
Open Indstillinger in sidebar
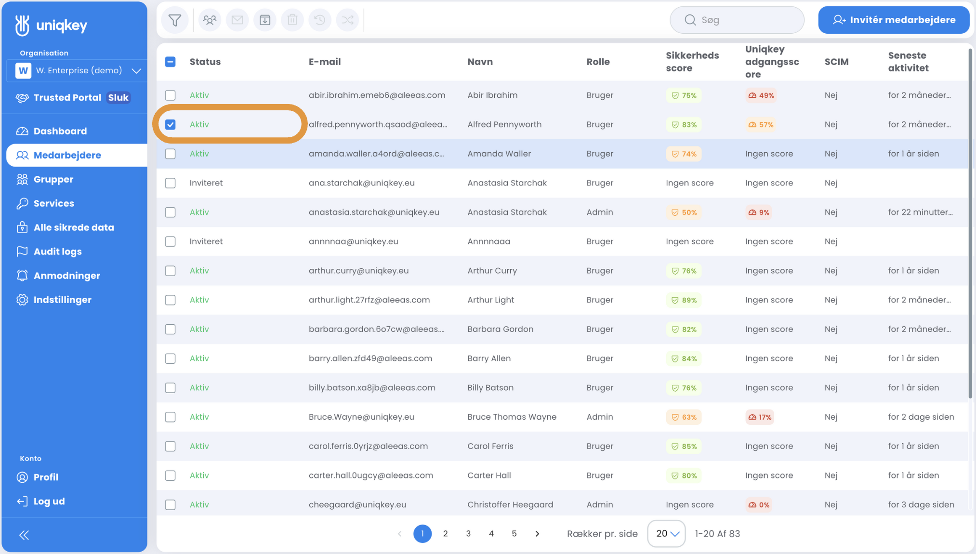[x=63, y=300]
